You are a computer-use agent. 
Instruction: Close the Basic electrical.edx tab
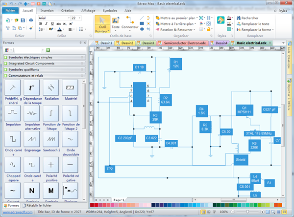(x=270, y=43)
